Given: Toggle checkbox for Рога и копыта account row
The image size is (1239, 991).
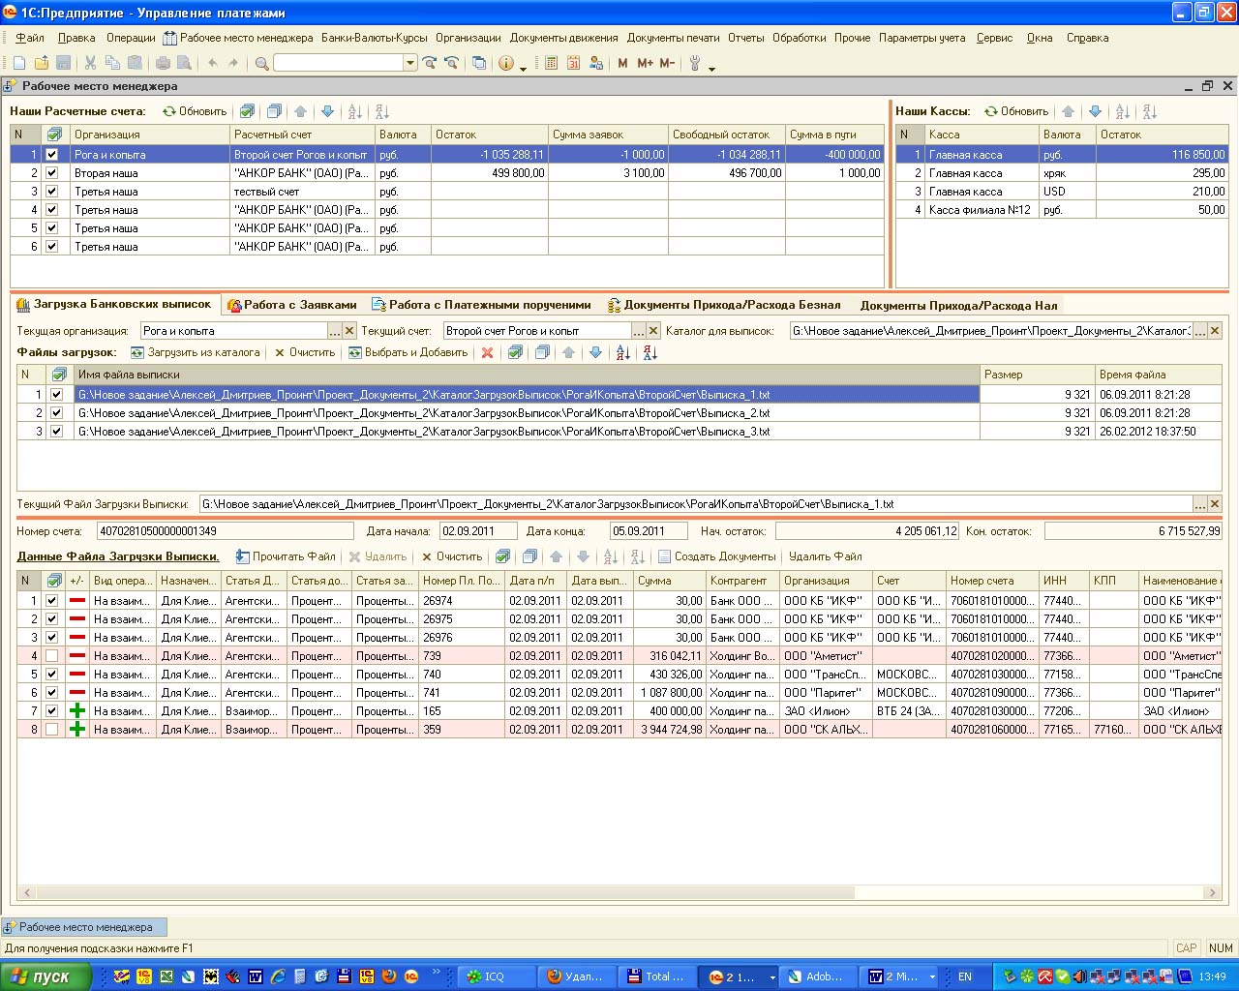Looking at the screenshot, I should pos(52,154).
